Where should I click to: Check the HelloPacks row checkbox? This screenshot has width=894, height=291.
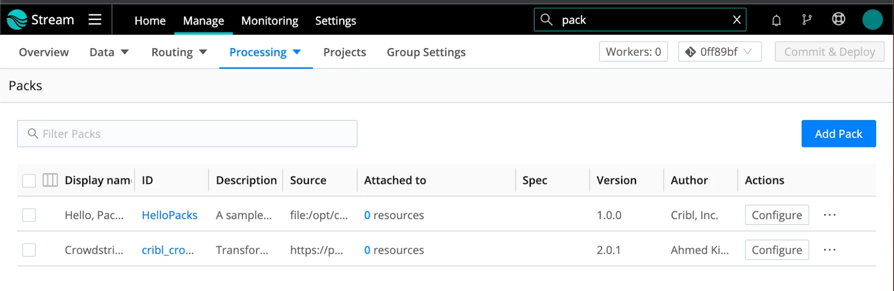pyautogui.click(x=29, y=215)
